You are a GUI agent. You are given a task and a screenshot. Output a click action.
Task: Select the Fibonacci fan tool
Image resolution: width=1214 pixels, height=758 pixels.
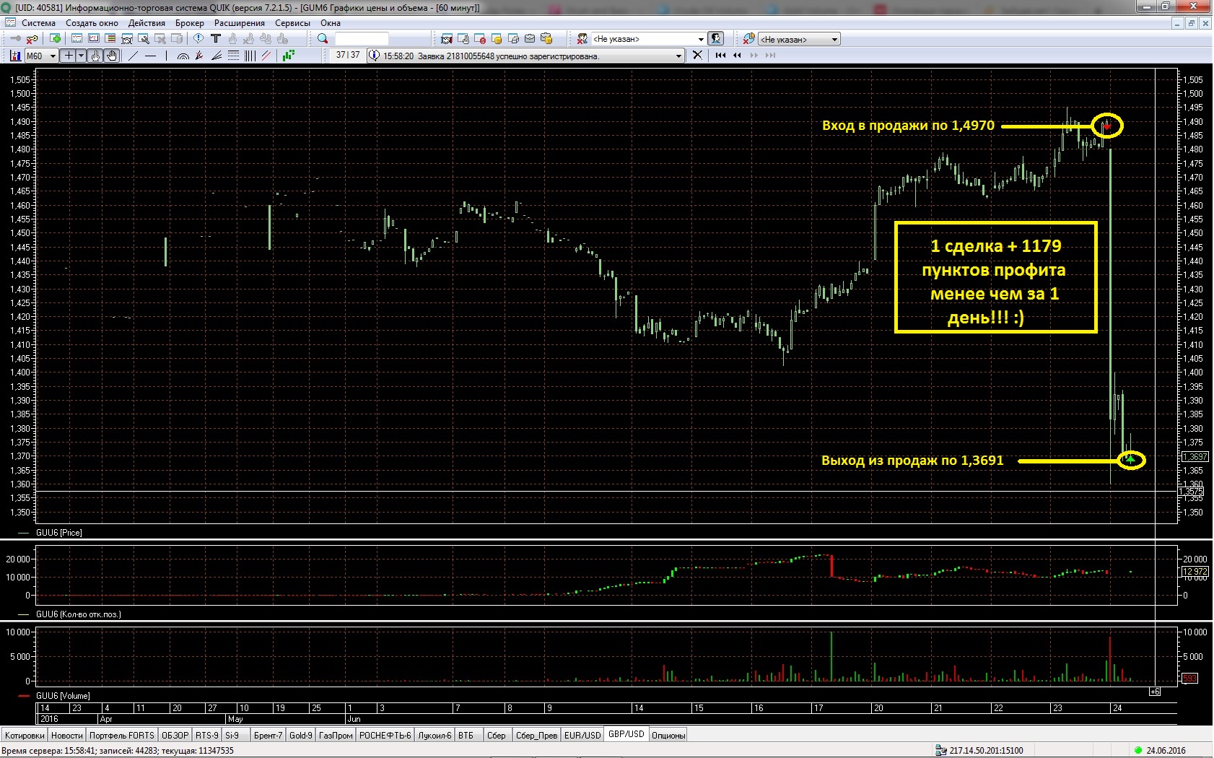coord(199,56)
